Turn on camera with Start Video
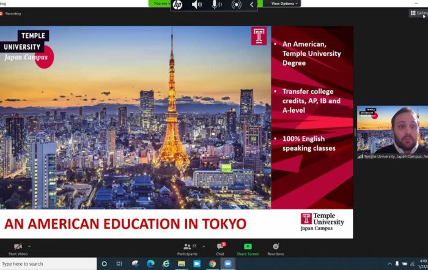Screen dimensions: 428x270 18,250
